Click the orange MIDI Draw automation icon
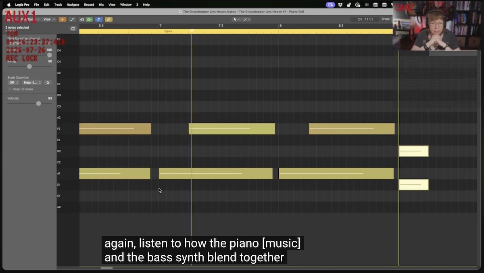 tap(63, 19)
